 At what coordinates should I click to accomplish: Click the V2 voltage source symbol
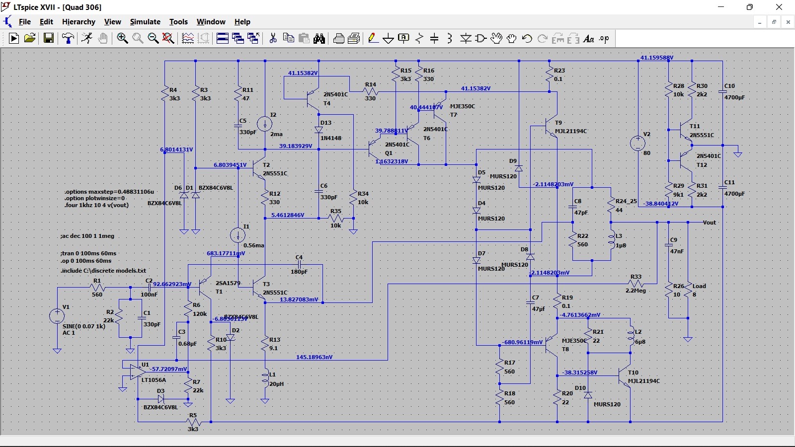click(638, 144)
